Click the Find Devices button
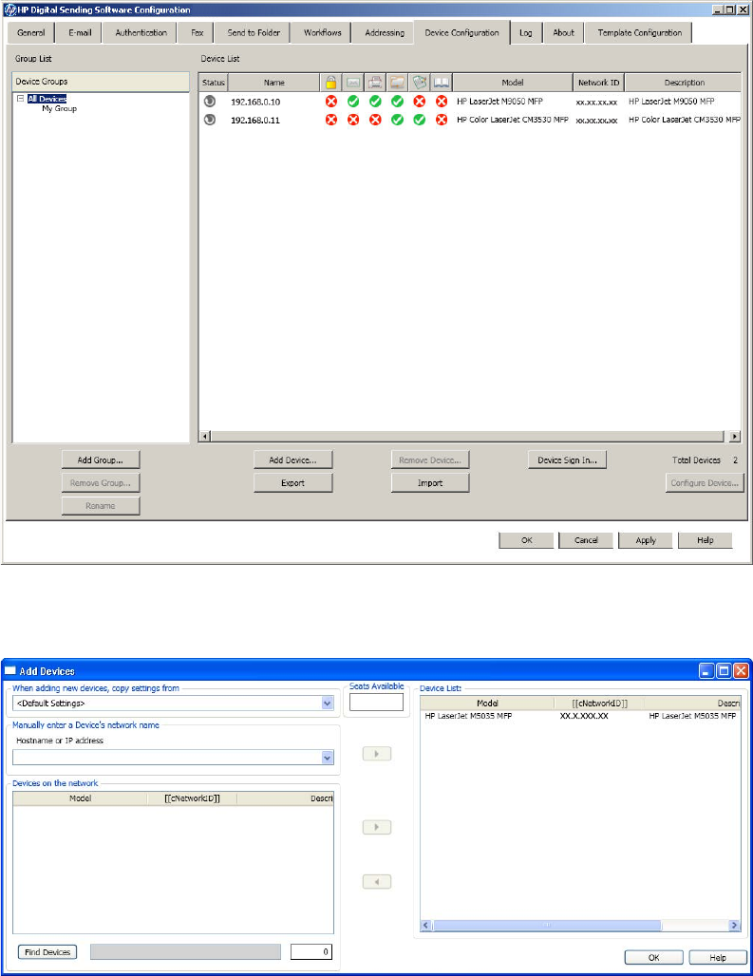 [x=47, y=951]
